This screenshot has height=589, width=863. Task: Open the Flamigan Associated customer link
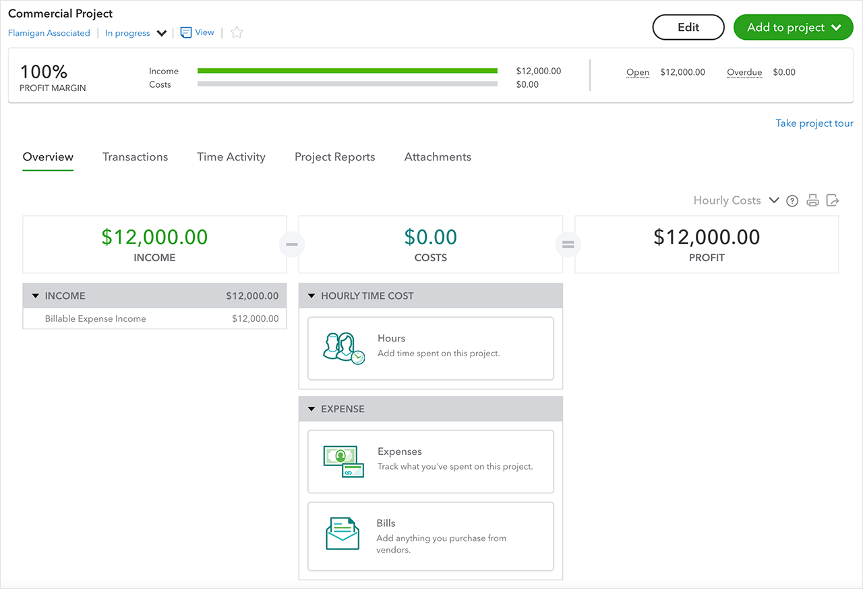coord(49,33)
